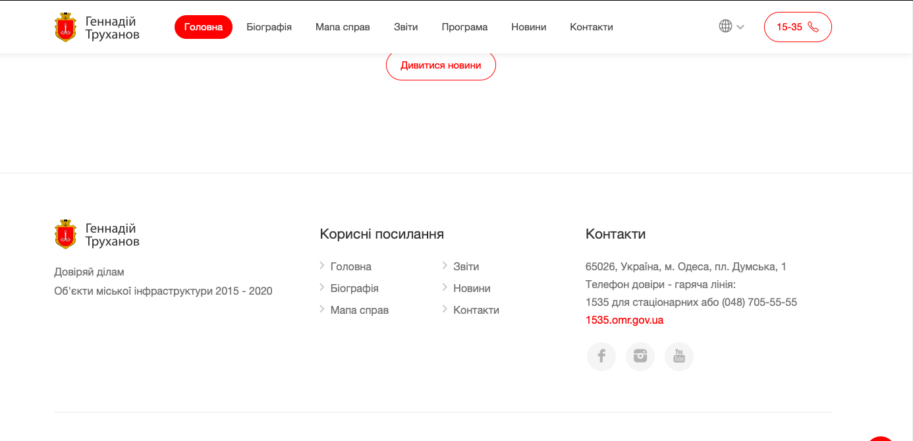Click the header Odesa coat of arms logo
The width and height of the screenshot is (913, 441).
(x=65, y=27)
